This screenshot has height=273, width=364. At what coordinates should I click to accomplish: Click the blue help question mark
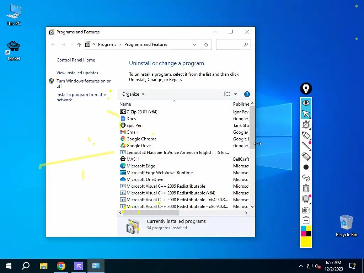[x=247, y=94]
